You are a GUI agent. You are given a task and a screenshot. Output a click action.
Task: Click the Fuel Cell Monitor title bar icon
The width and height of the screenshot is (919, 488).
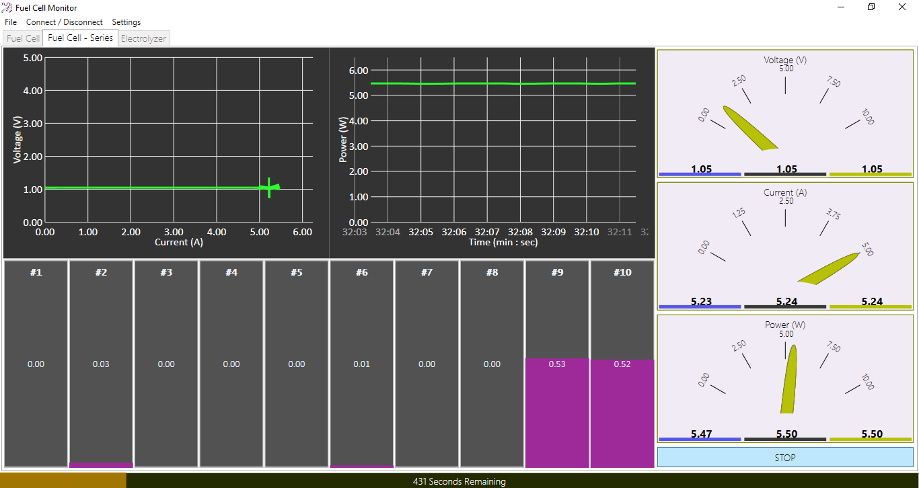[7, 7]
